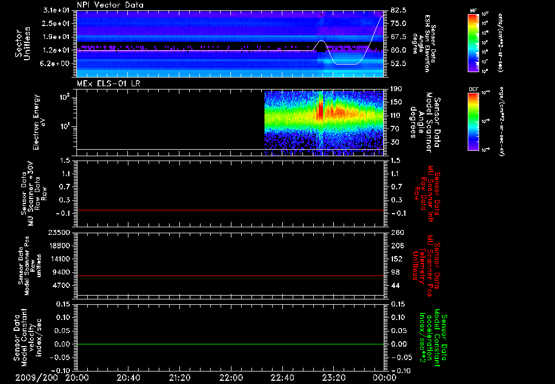Viewport: 555px width, 384px height.
Task: Select the DEF energy flux color bar
Action: point(474,122)
